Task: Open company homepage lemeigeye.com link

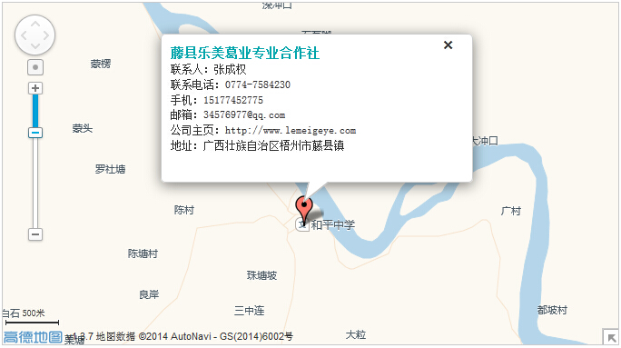Action: [291, 131]
